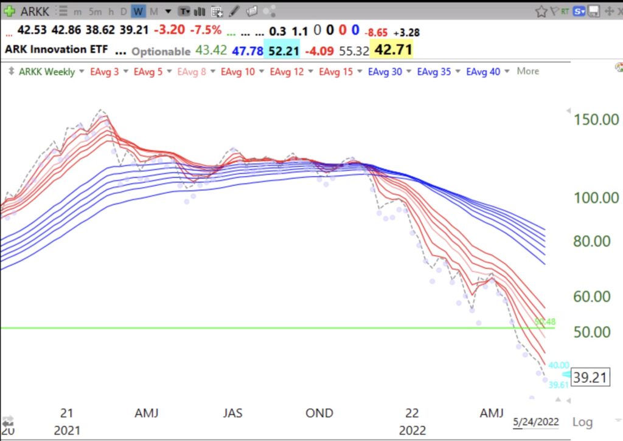
Task: Click the EAvg 5 indicator label
Action: click(148, 72)
